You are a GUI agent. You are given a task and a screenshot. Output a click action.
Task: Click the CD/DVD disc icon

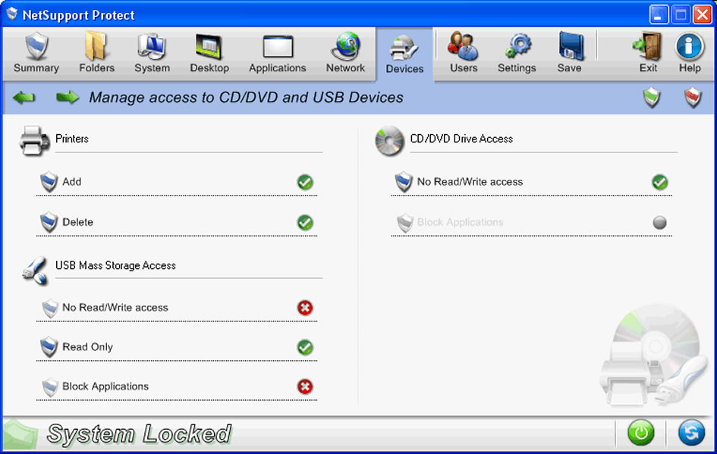(x=389, y=141)
